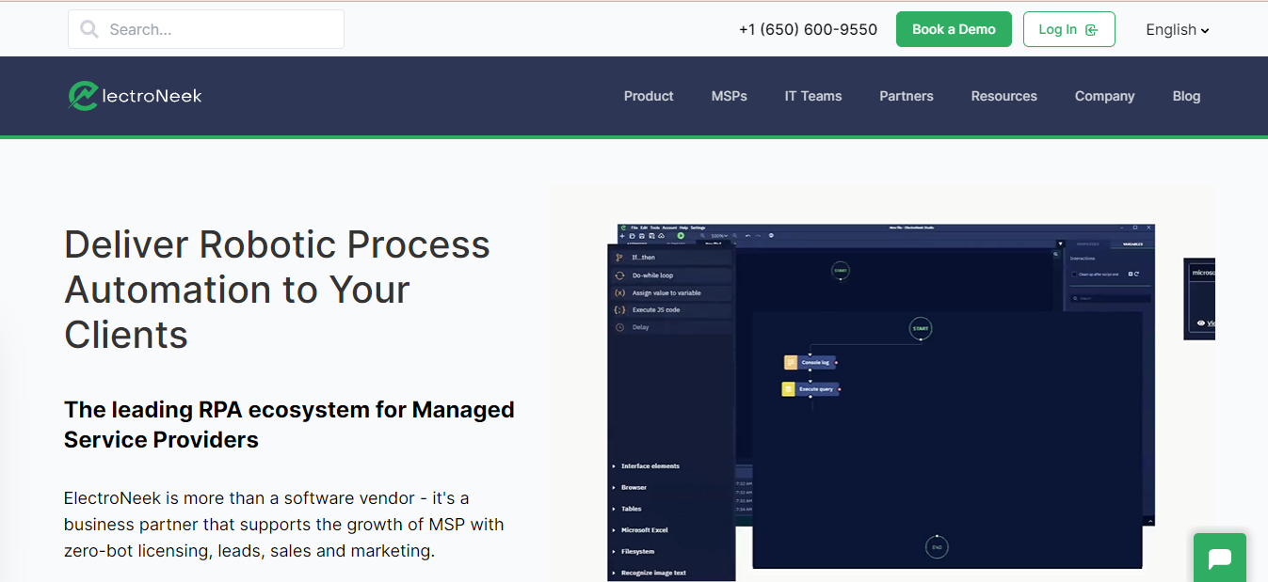Go to the Blog page
Viewport: 1268px width, 582px height.
click(1186, 96)
